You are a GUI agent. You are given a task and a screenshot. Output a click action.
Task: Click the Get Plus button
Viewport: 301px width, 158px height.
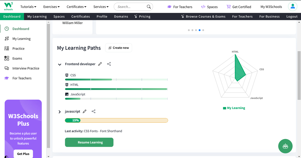(x=23, y=154)
